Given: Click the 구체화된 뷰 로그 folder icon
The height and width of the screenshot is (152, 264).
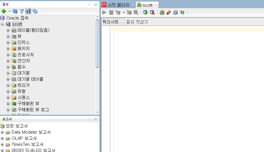Looking at the screenshot, I should pos(14,110).
